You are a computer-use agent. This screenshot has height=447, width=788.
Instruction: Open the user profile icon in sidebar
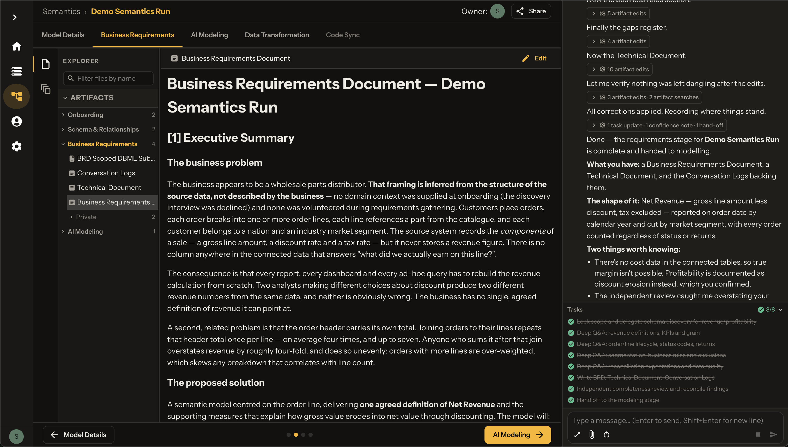click(x=17, y=121)
